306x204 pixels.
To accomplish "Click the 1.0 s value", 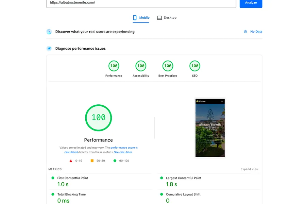I will coord(63,184).
